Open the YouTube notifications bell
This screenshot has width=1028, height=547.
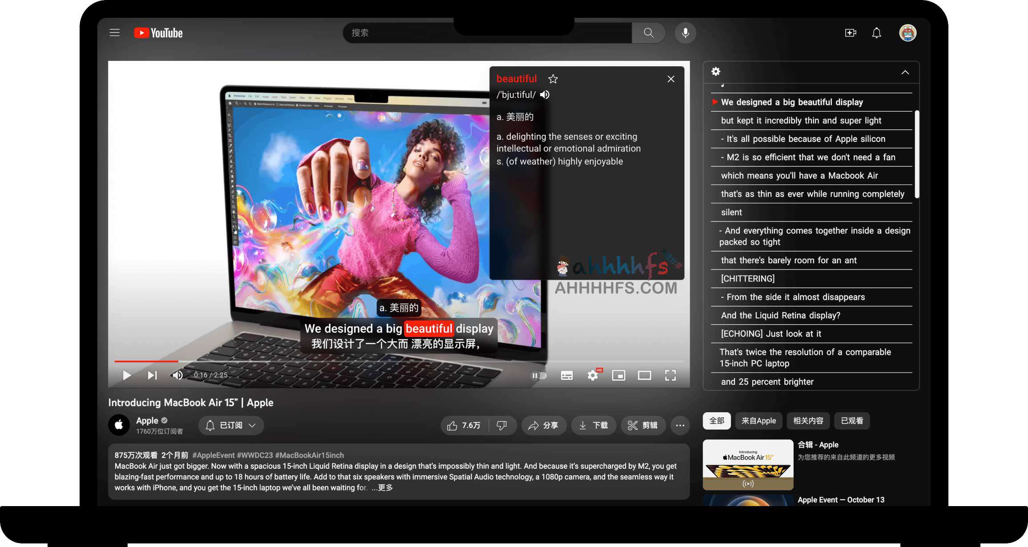click(x=876, y=33)
